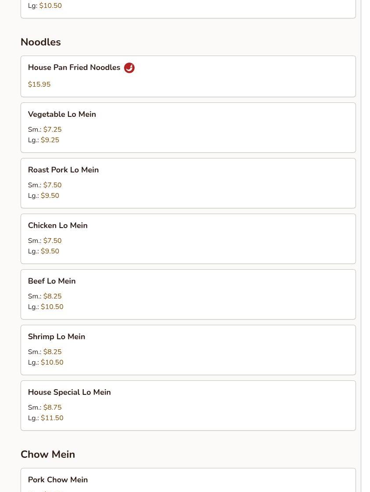Click the Pork Chow Mein item

pos(58,480)
